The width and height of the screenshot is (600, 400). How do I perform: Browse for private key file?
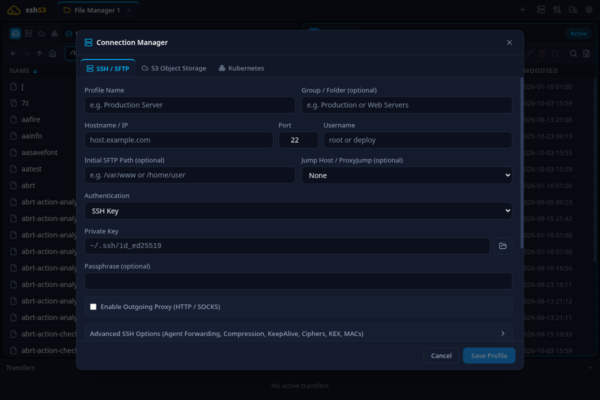pyautogui.click(x=503, y=246)
